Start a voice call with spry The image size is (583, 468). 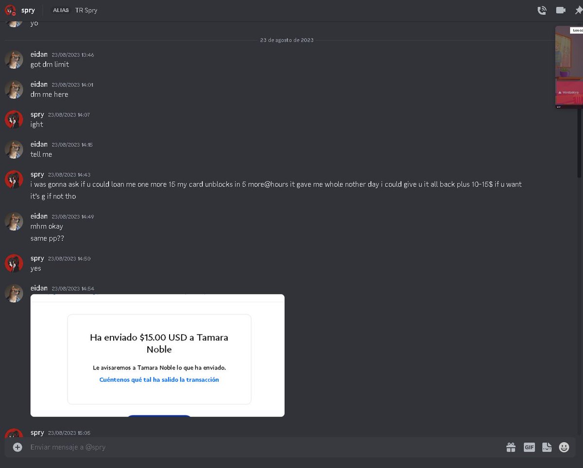(x=542, y=10)
